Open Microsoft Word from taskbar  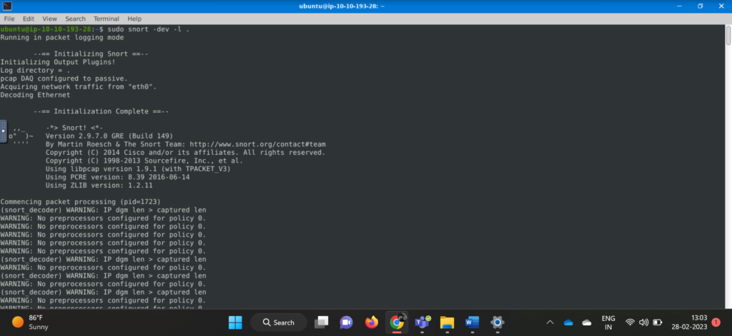(x=472, y=322)
